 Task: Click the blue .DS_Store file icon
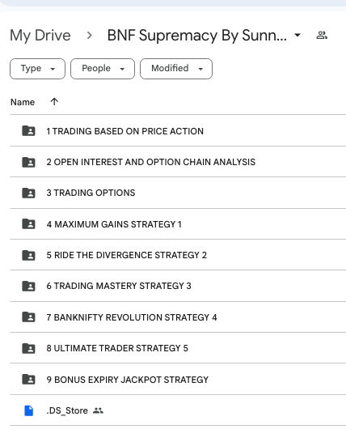coord(29,410)
